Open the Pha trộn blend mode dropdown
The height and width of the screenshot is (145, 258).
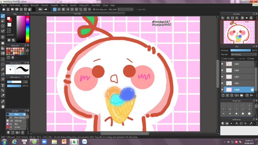pos(244,54)
